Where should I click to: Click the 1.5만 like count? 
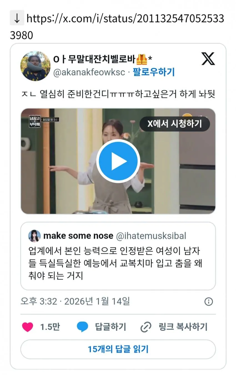[50, 327]
